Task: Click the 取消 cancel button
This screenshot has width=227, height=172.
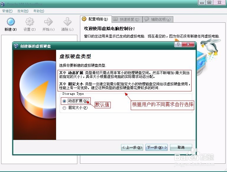Action: click(x=181, y=148)
